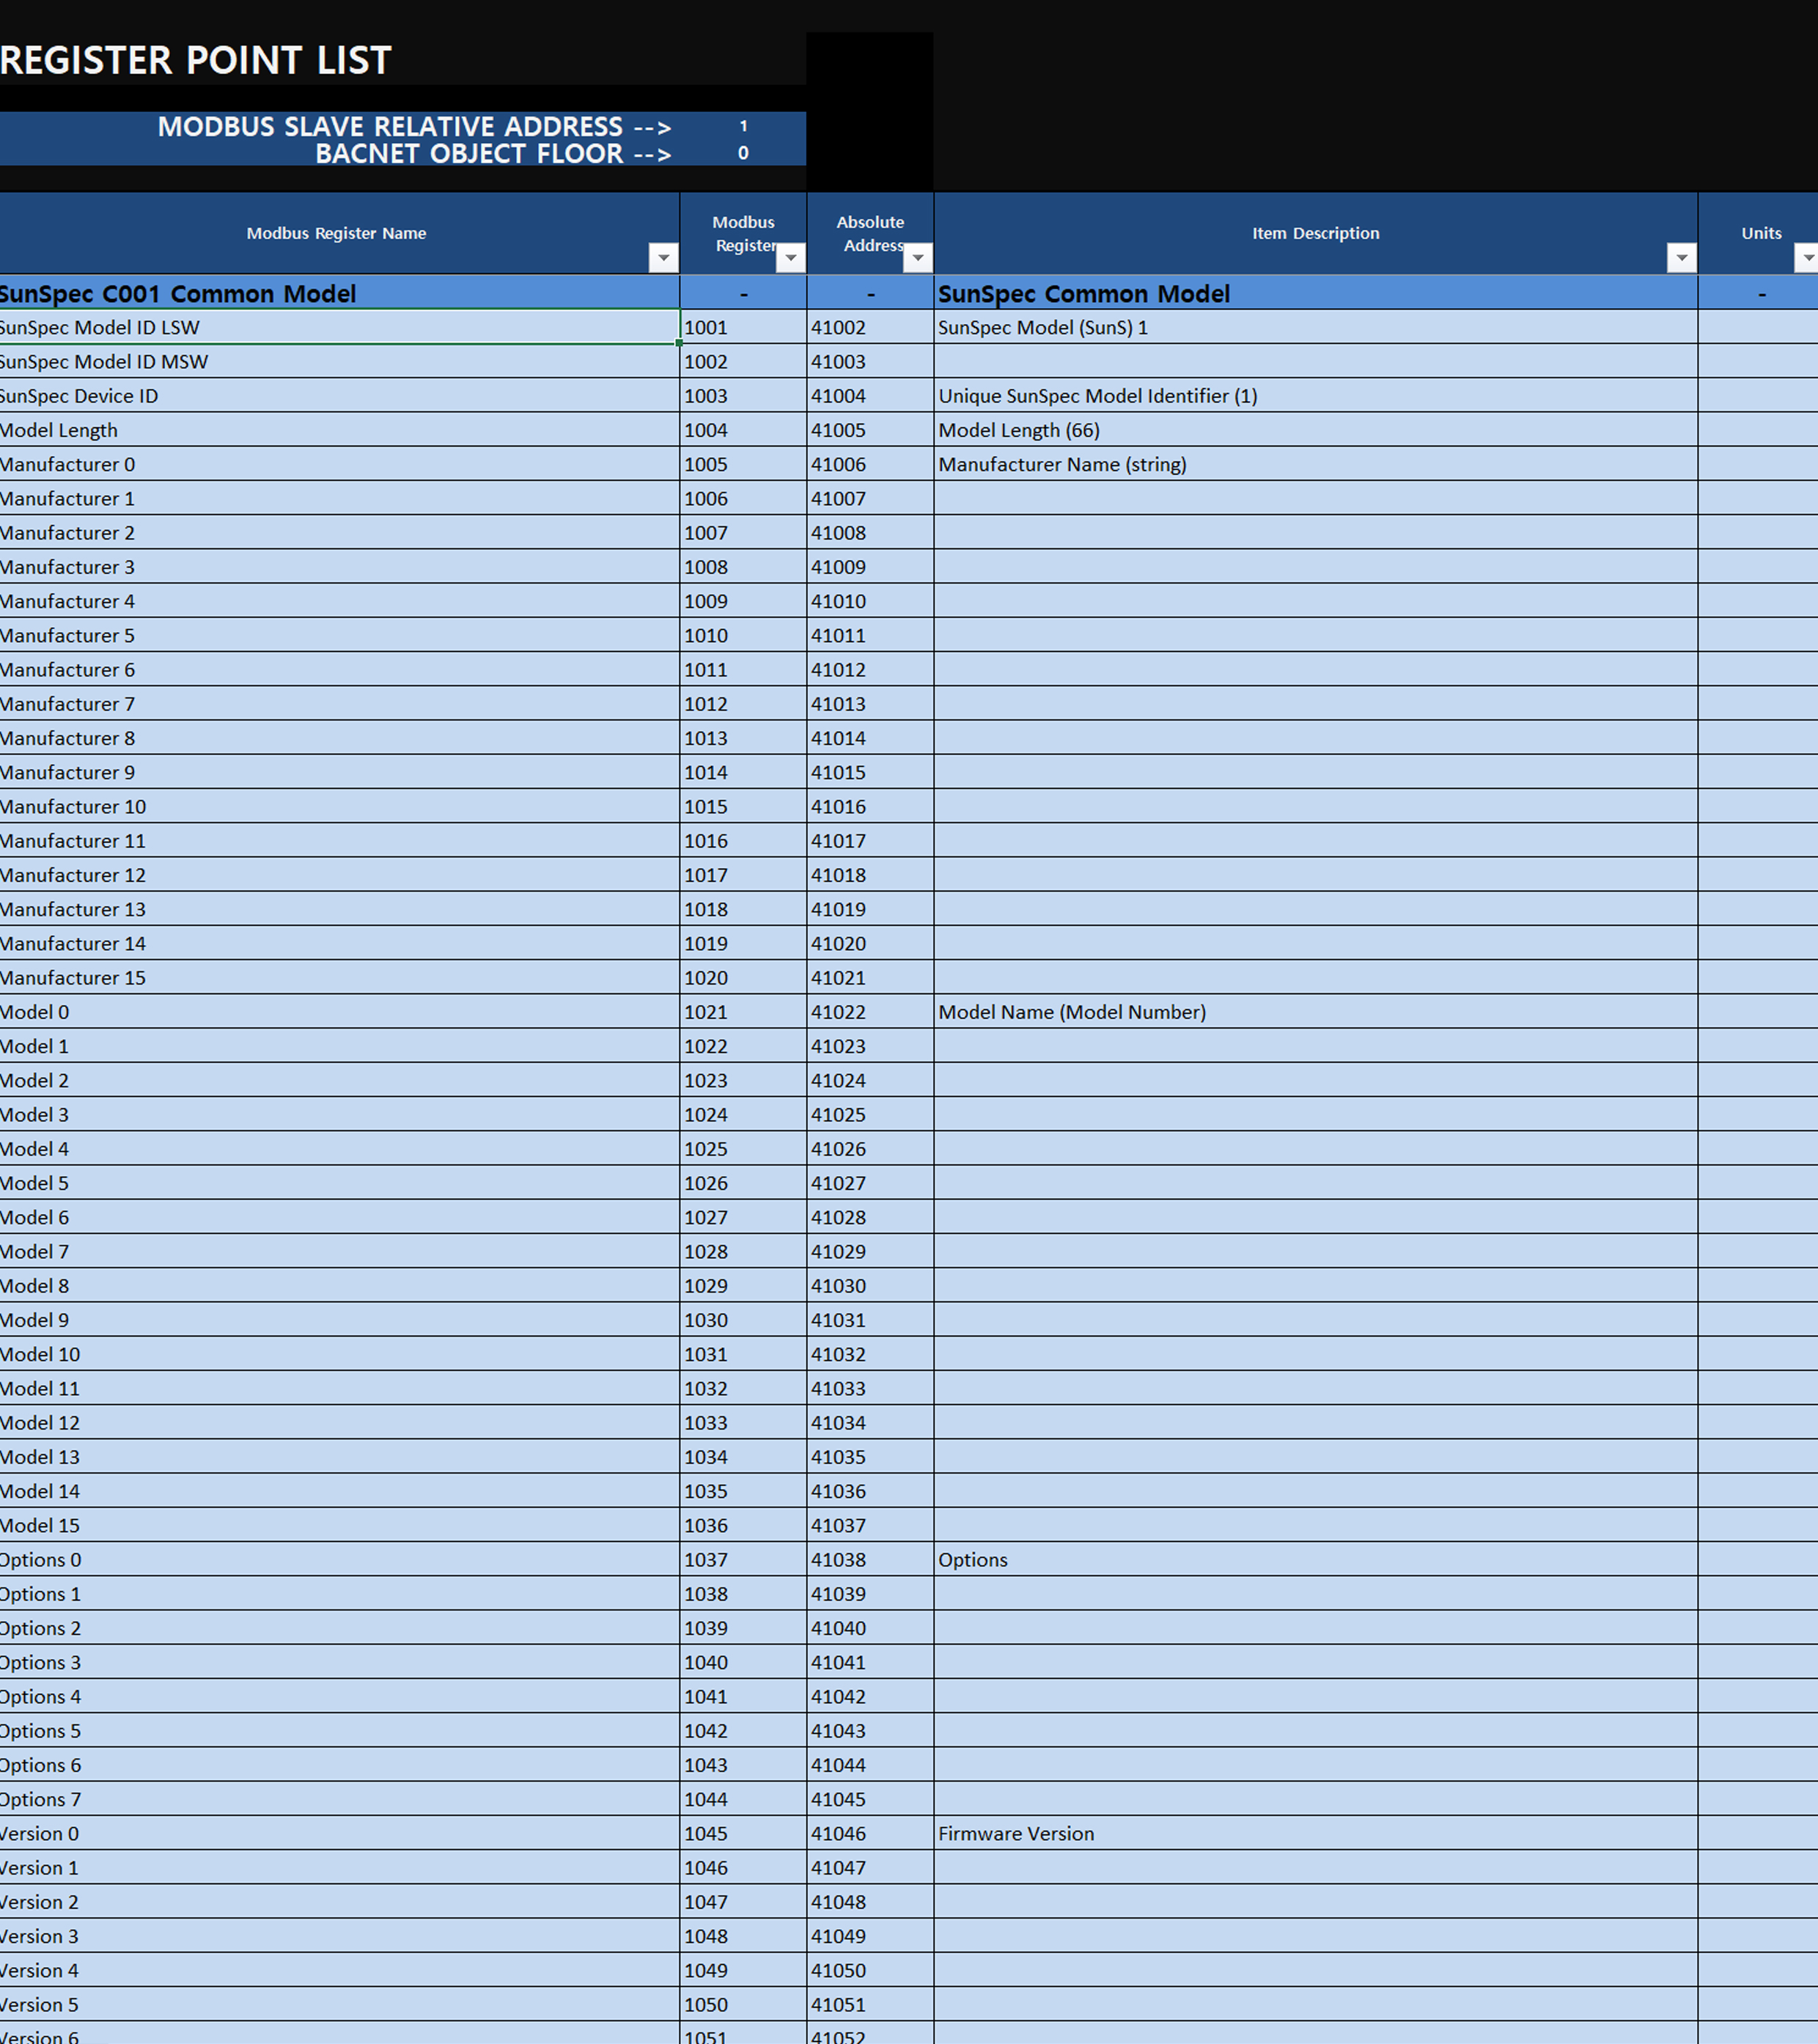1818x2044 pixels.
Task: Click absolute address cell 41046
Action: coord(870,1834)
